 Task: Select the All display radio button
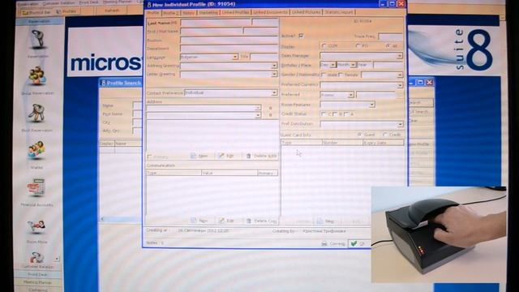(388, 45)
